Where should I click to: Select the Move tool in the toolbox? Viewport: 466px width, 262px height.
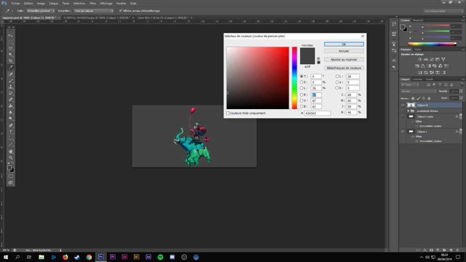tap(11, 35)
